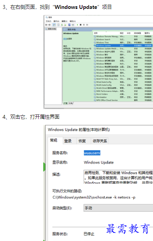The width and height of the screenshot is (153, 241).
Task: Click the Back arrow in Services toolbar
Action: tap(46, 25)
